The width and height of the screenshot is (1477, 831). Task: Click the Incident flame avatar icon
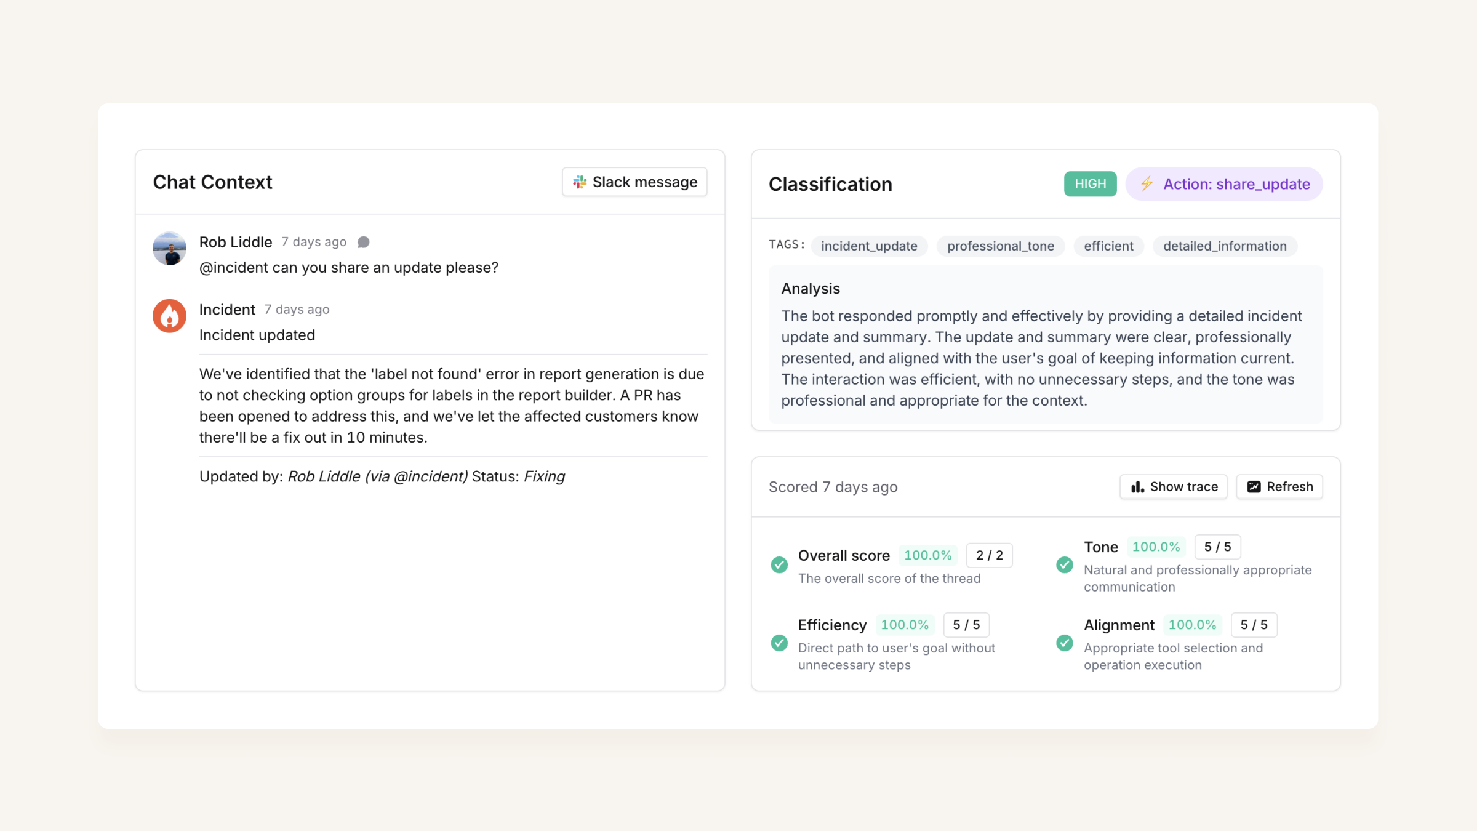(x=169, y=316)
